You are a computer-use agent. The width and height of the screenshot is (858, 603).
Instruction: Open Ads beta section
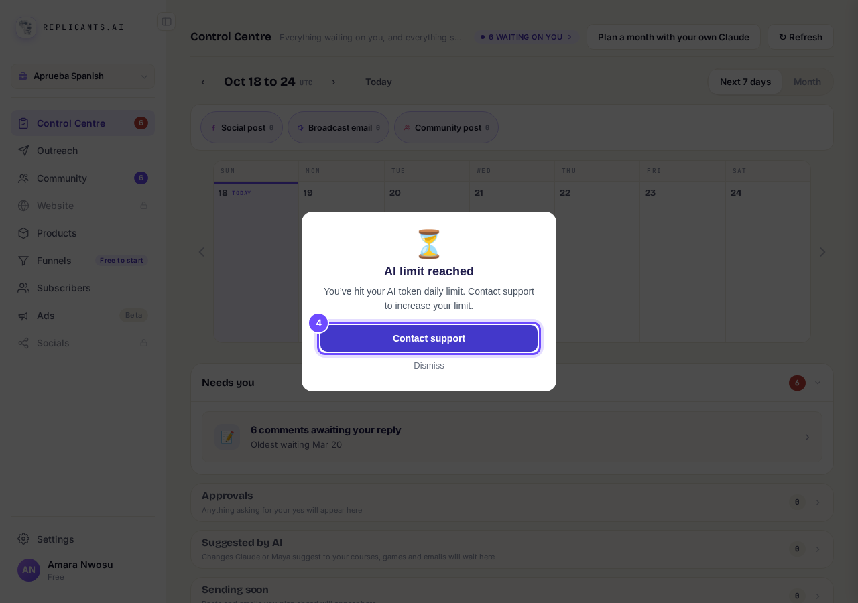82,316
